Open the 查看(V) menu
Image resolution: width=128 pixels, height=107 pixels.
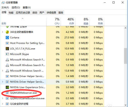[x=27, y=8]
